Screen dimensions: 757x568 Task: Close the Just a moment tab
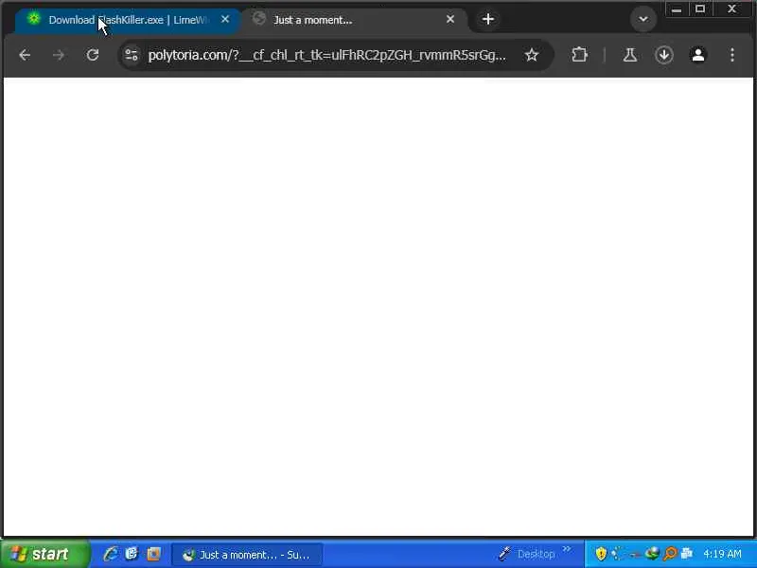point(450,19)
